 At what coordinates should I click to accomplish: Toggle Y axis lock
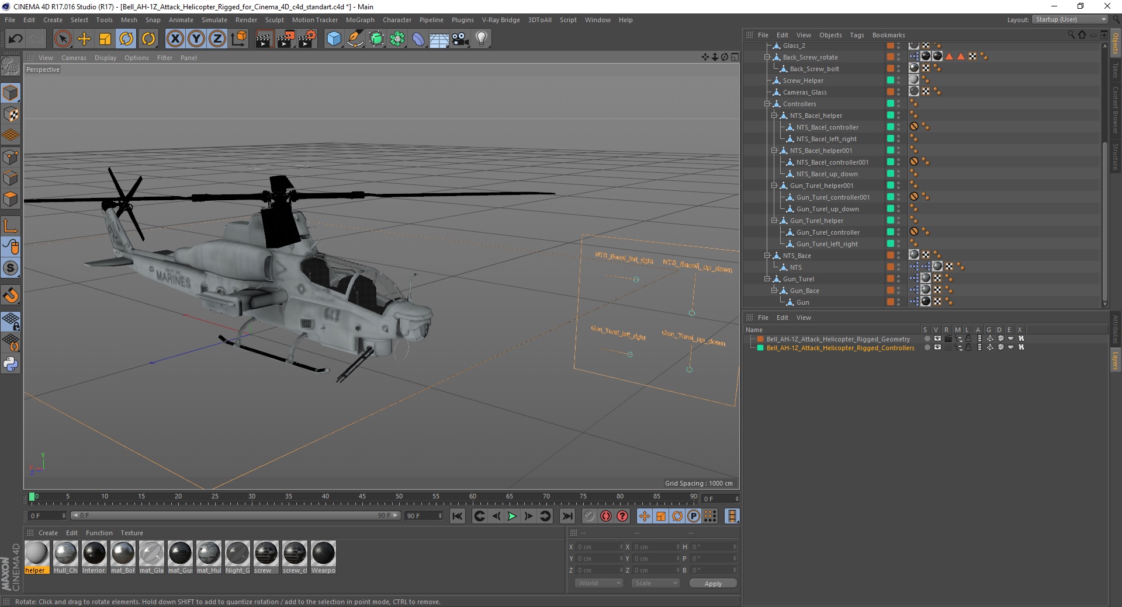[x=196, y=39]
